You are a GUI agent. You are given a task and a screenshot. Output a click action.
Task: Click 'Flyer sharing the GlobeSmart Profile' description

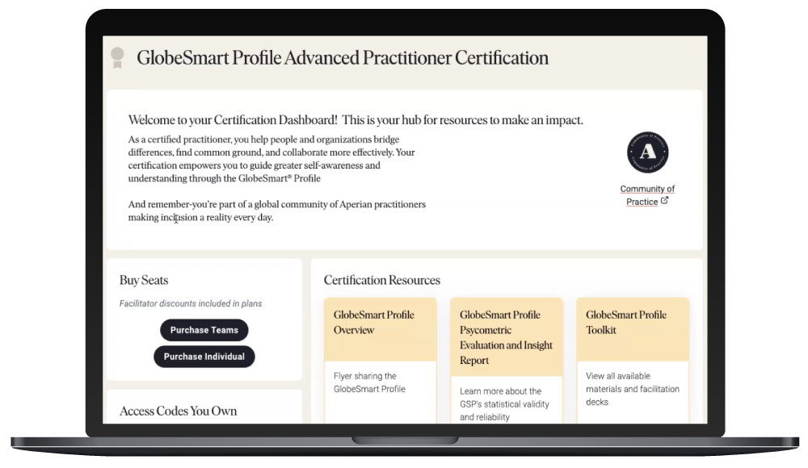pyautogui.click(x=369, y=382)
